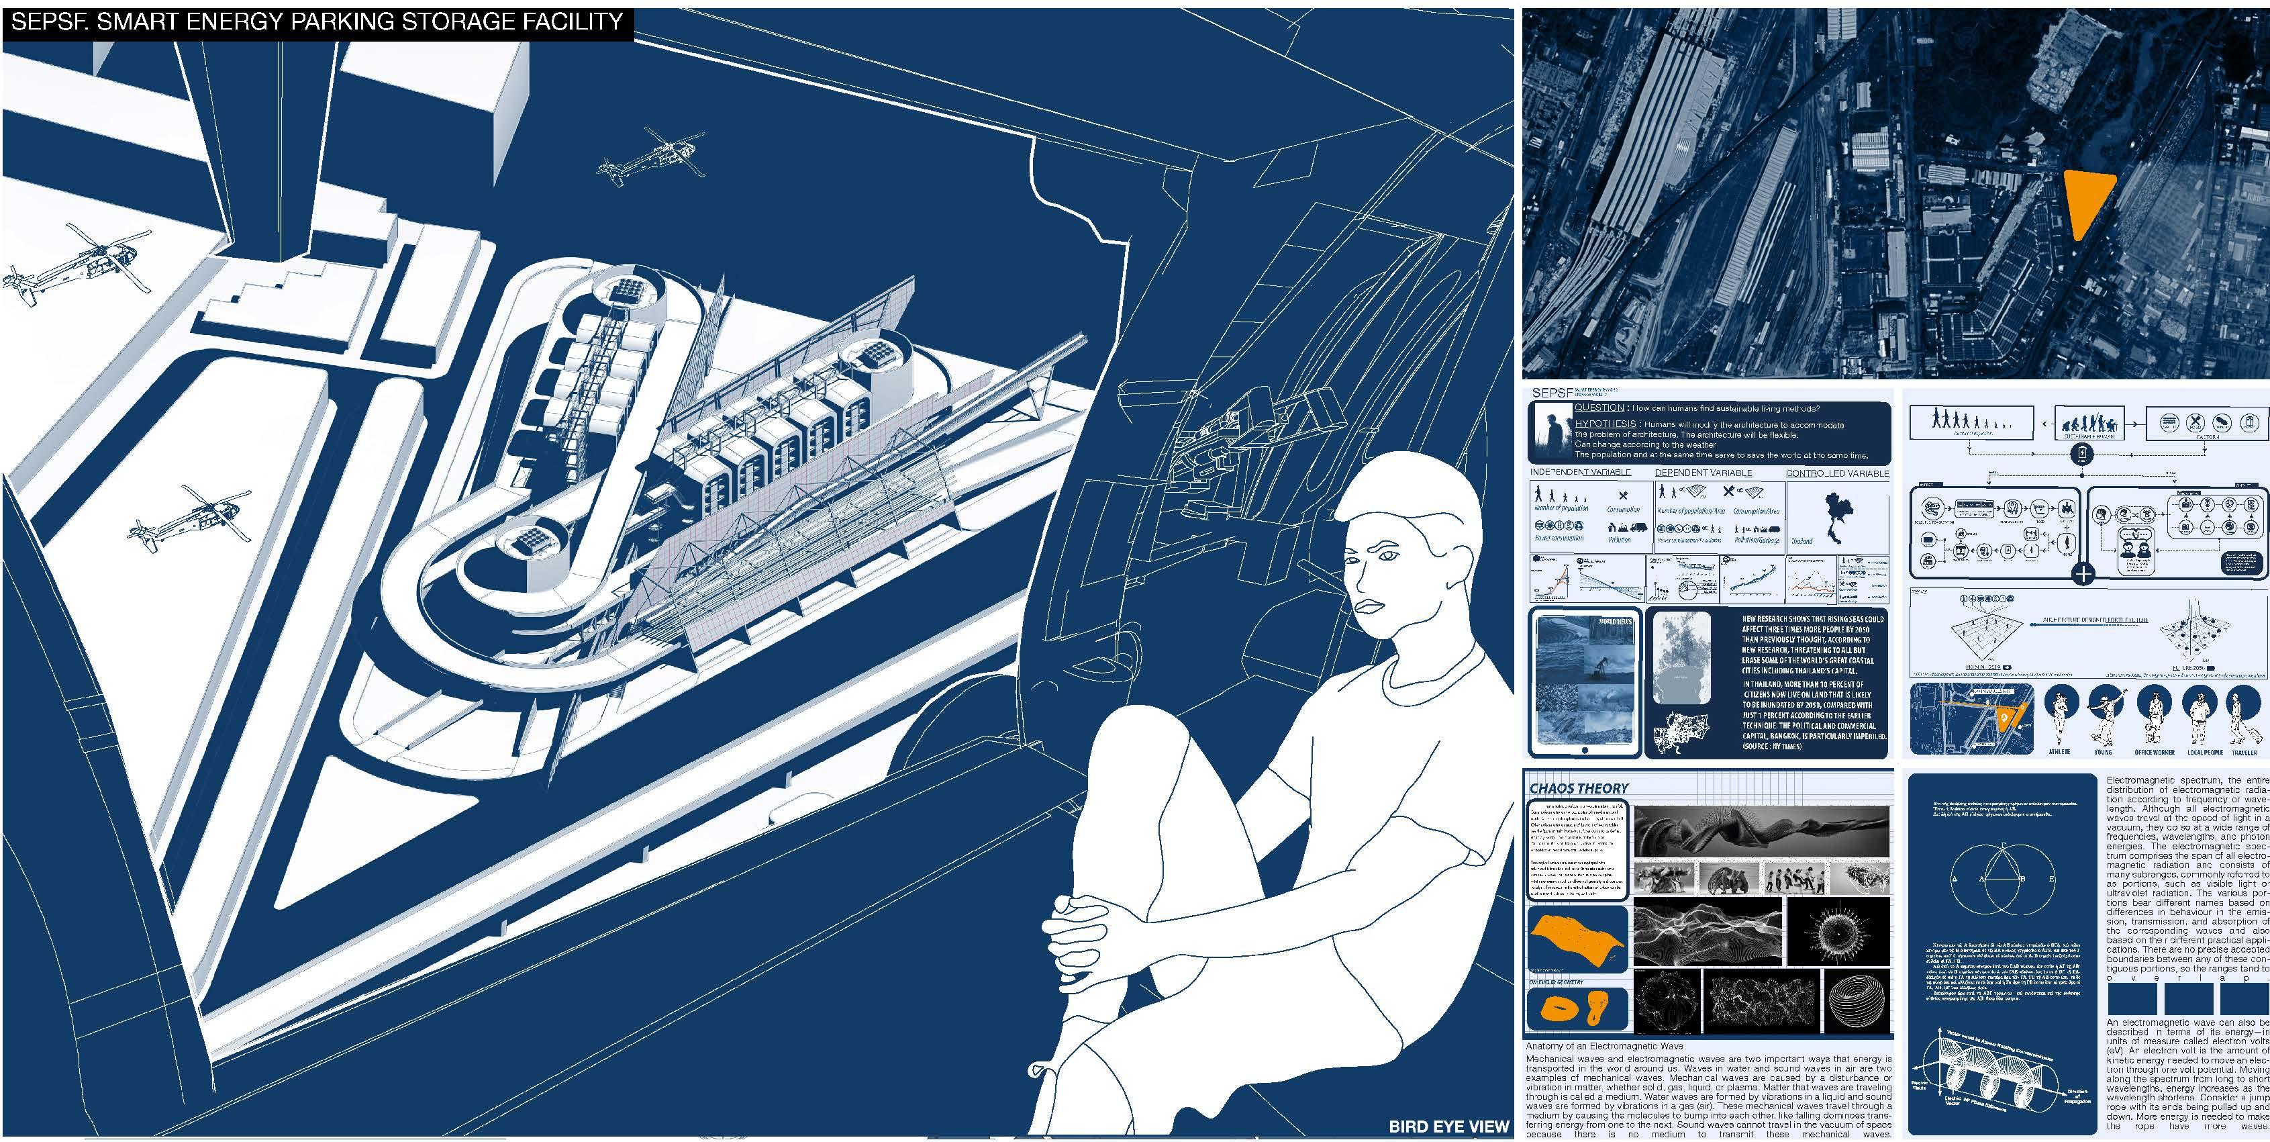The height and width of the screenshot is (1142, 2270).
Task: Click the SEPSF title banner at top
Action: pyautogui.click(x=318, y=22)
